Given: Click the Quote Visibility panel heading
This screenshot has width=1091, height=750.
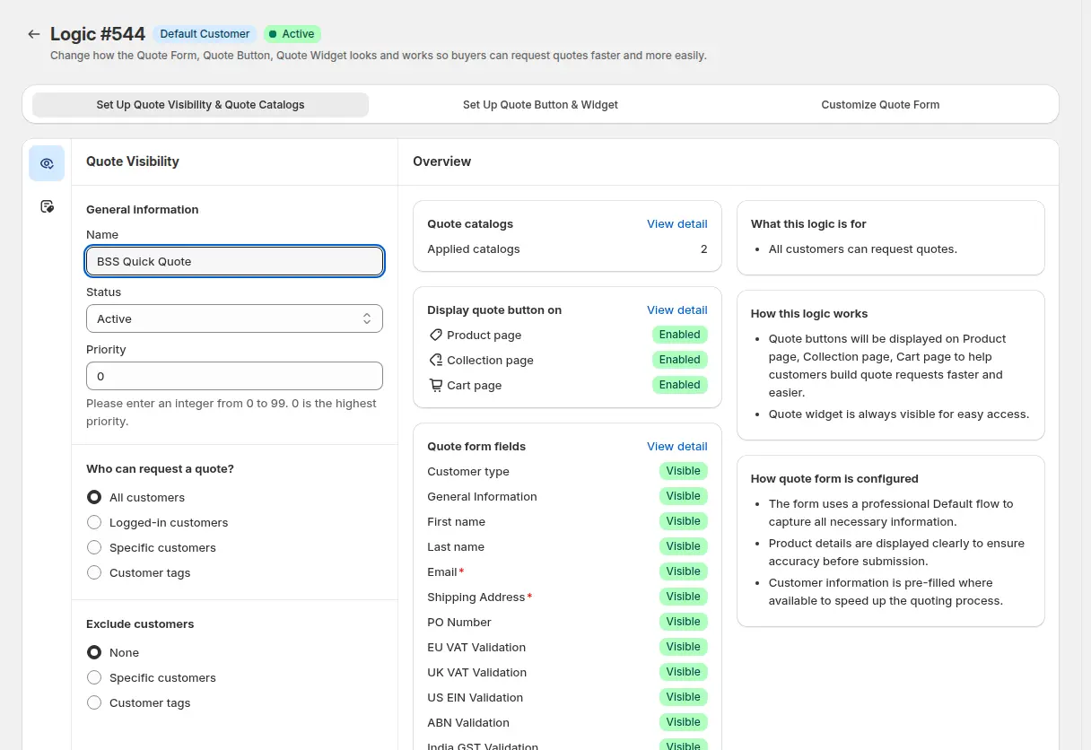Looking at the screenshot, I should (133, 161).
